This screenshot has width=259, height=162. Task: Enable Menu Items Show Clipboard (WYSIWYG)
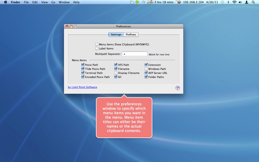96,44
